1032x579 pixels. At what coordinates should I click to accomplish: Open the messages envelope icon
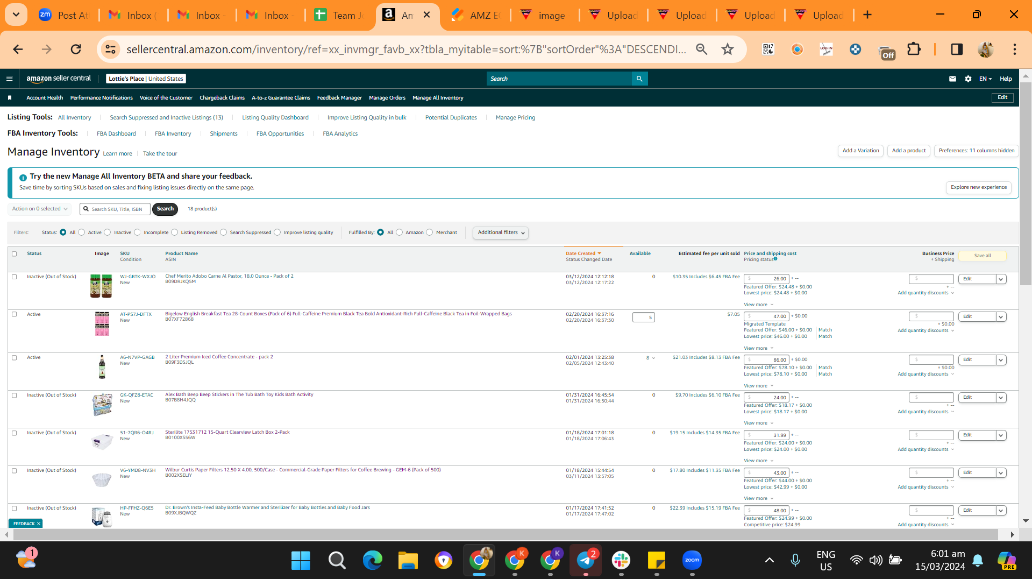[x=952, y=79]
